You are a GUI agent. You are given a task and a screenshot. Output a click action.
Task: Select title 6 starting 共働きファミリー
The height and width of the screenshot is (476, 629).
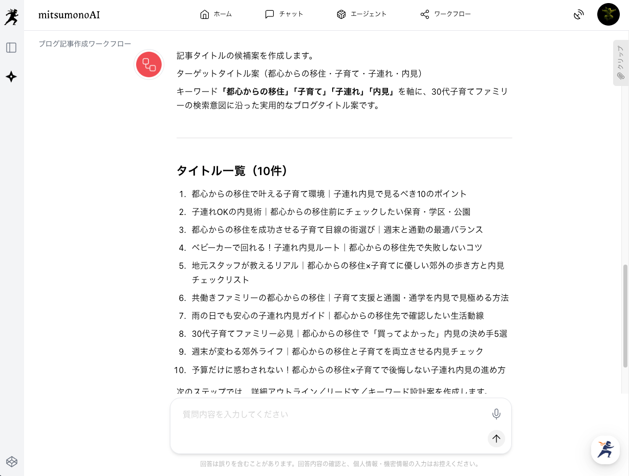[x=350, y=298]
